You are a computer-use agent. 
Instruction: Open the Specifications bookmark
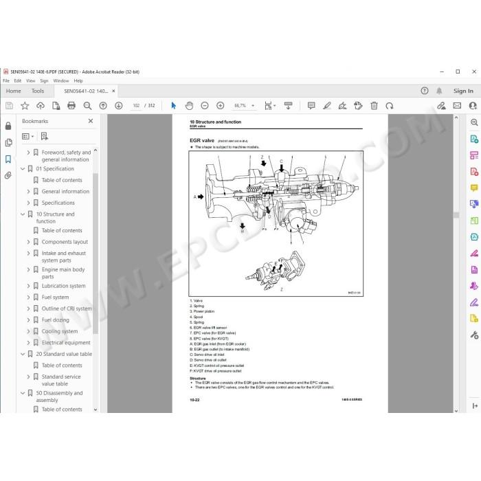coord(58,203)
